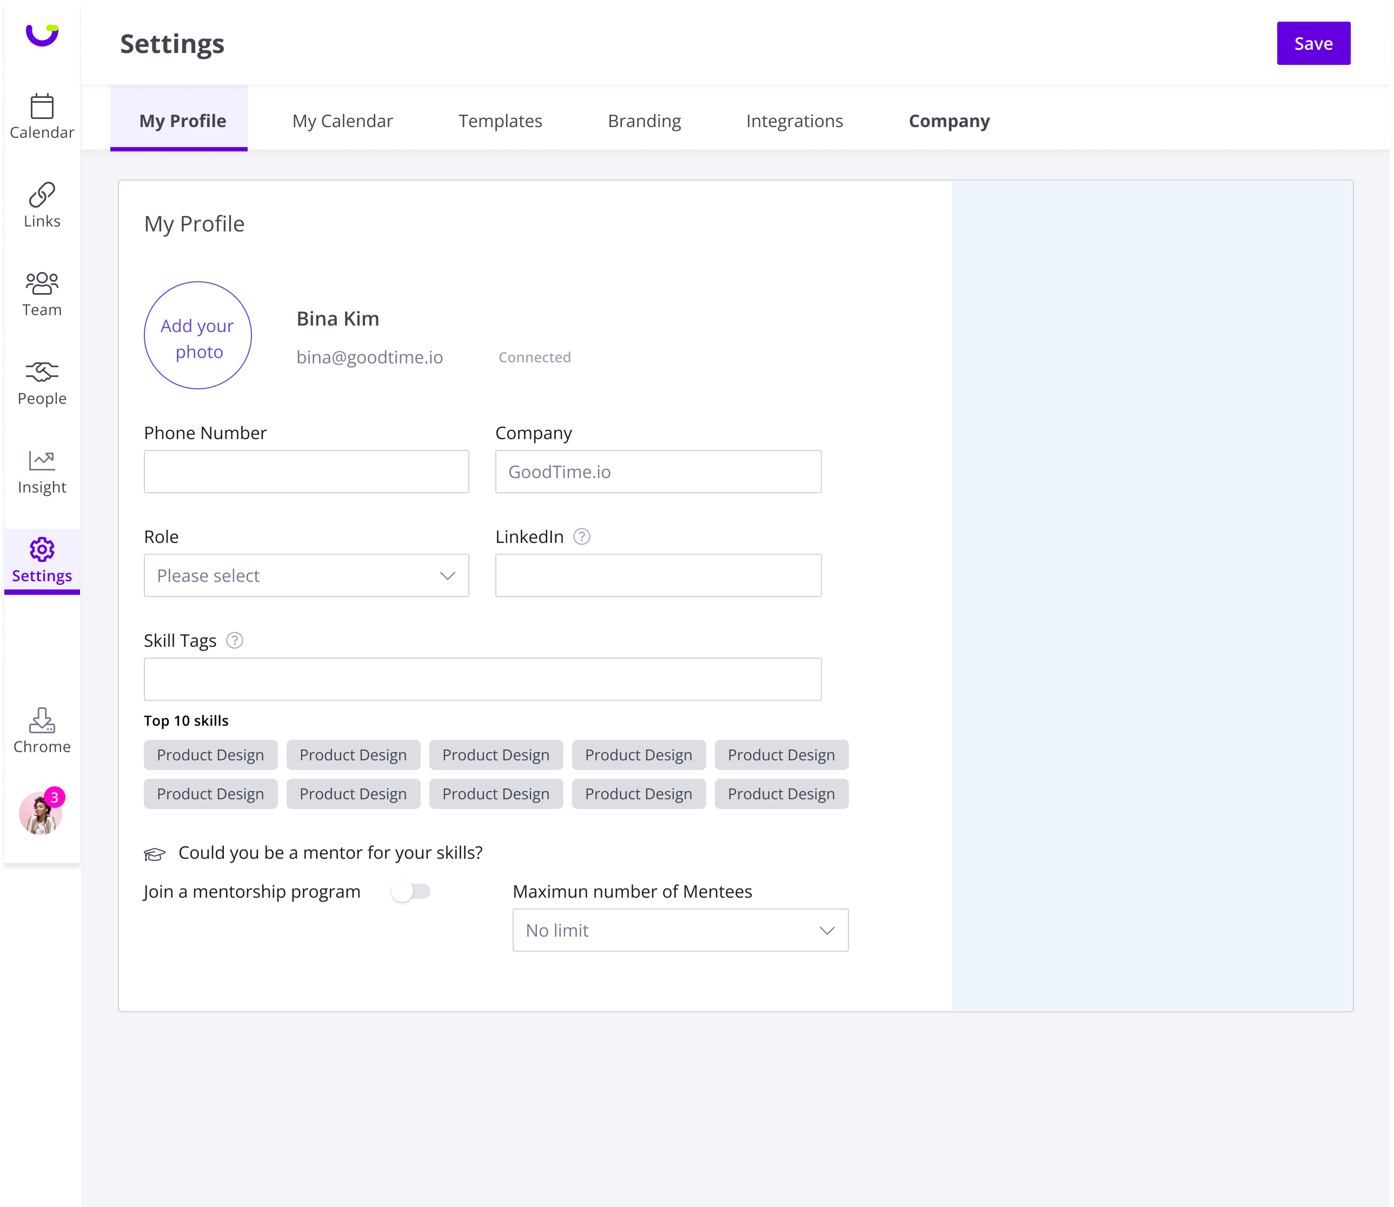
Task: Enable Join a mentorship program toggle
Action: pos(411,892)
